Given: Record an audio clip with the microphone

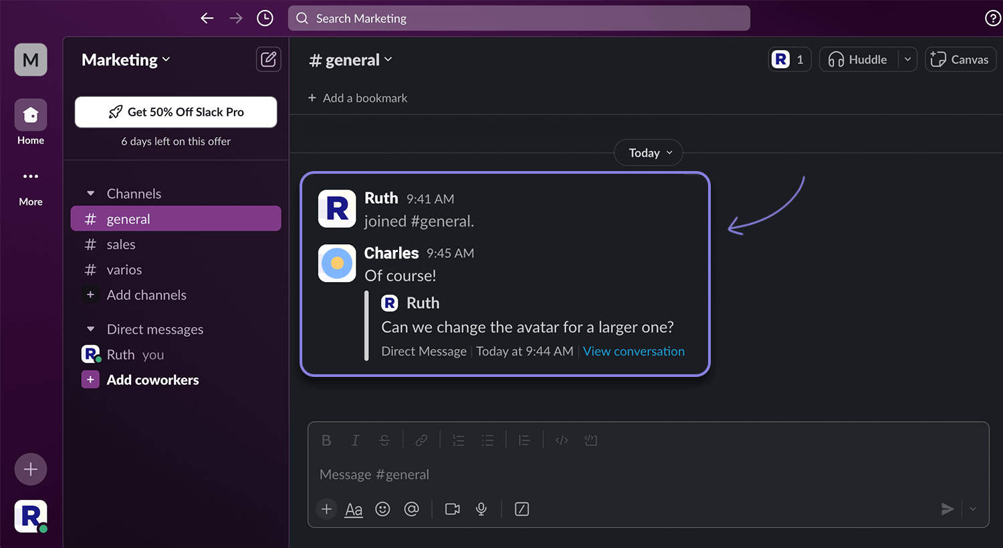Looking at the screenshot, I should 481,509.
